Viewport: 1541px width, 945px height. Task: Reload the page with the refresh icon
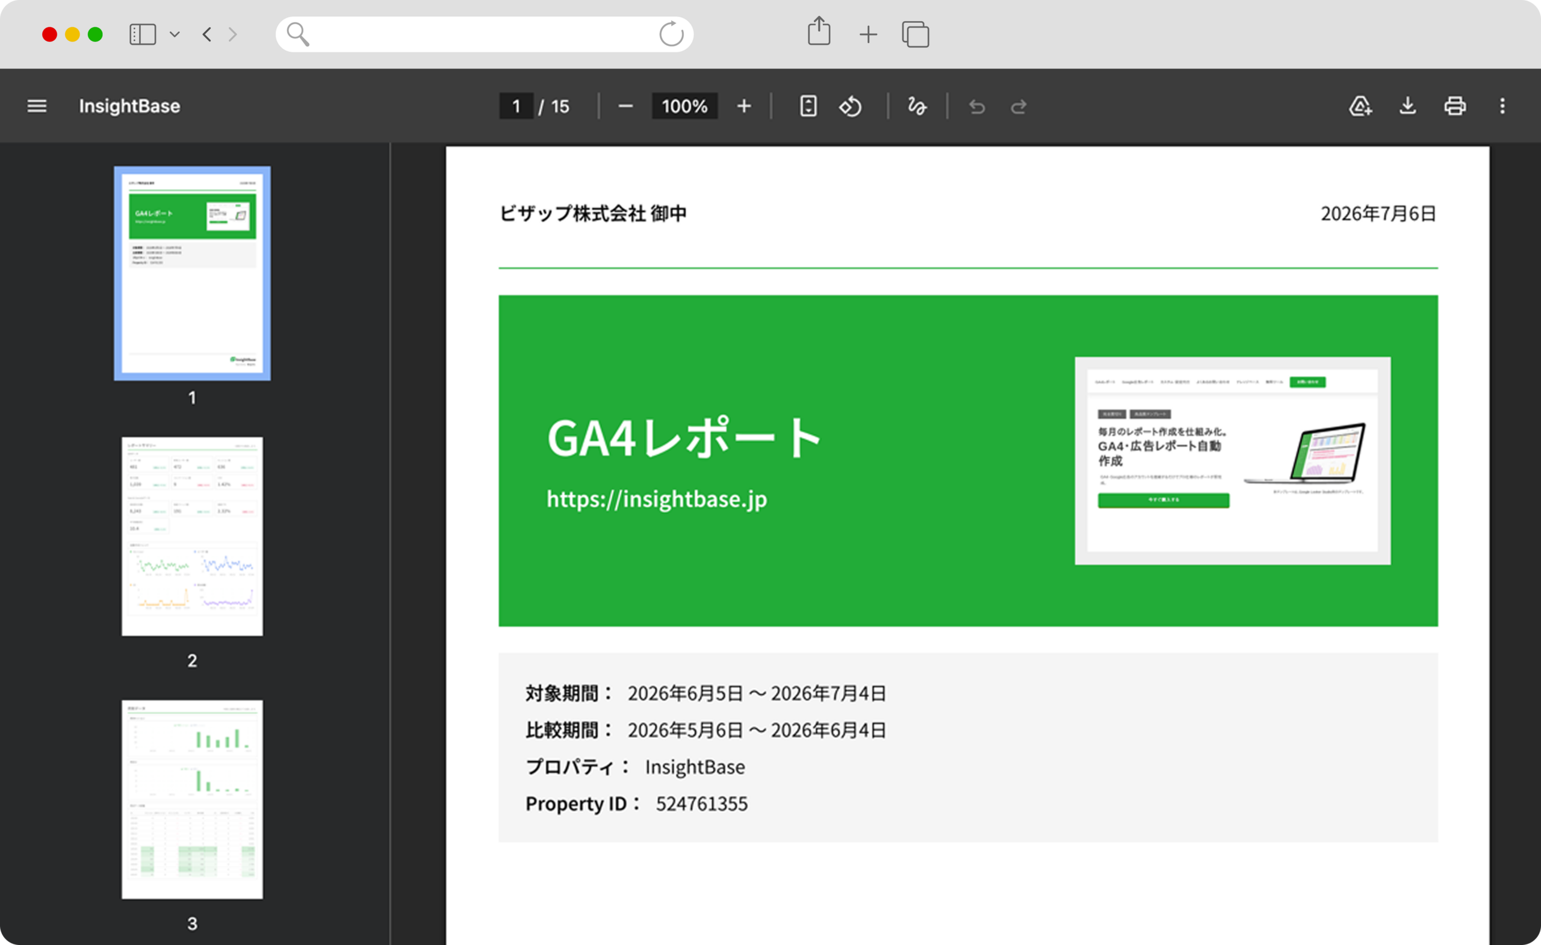point(671,34)
